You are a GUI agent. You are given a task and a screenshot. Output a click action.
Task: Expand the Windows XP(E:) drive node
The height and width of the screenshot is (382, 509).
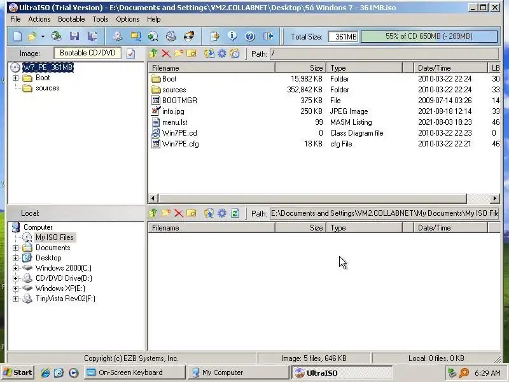point(15,288)
